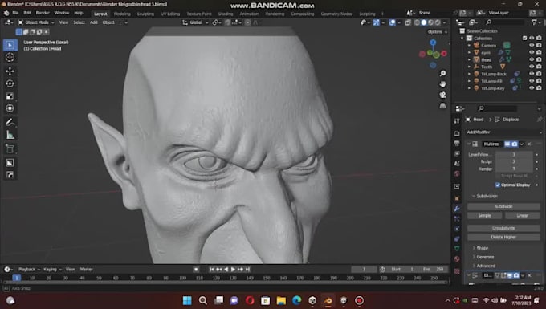Disable render for TriLamp-Key object
This screenshot has height=309, width=546.
[x=539, y=88]
